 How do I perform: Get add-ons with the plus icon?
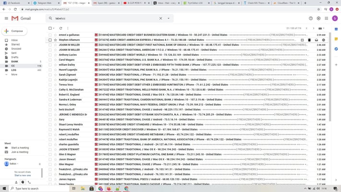[x=336, y=65]
